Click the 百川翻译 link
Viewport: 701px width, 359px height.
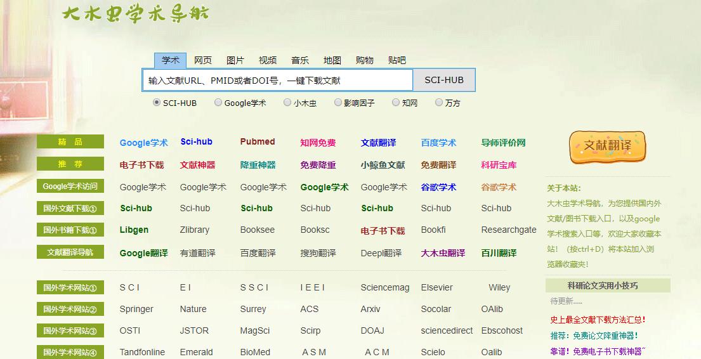tap(499, 252)
